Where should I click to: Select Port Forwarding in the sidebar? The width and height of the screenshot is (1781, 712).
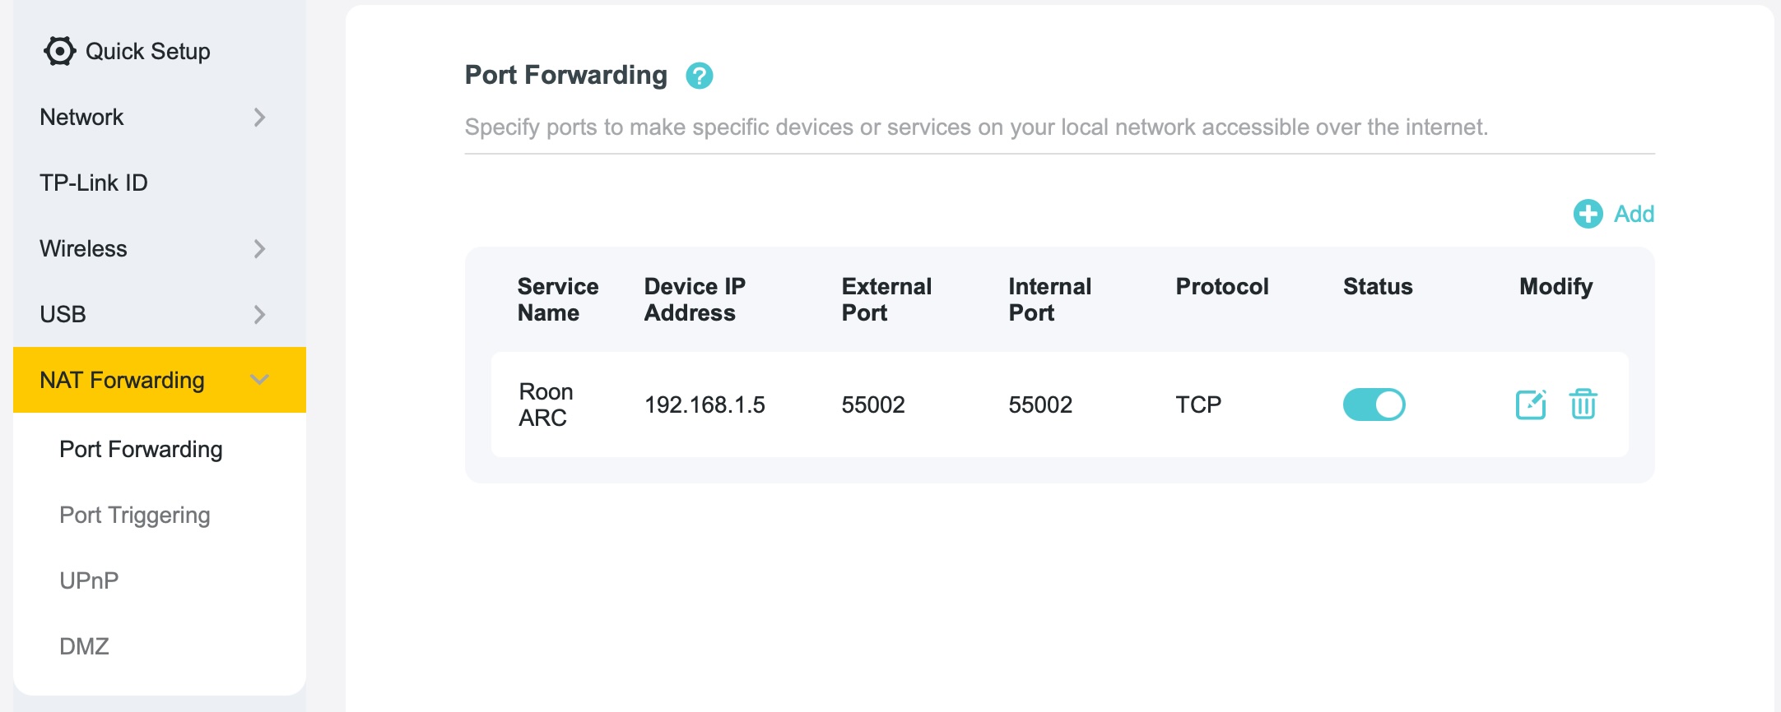[x=141, y=449]
